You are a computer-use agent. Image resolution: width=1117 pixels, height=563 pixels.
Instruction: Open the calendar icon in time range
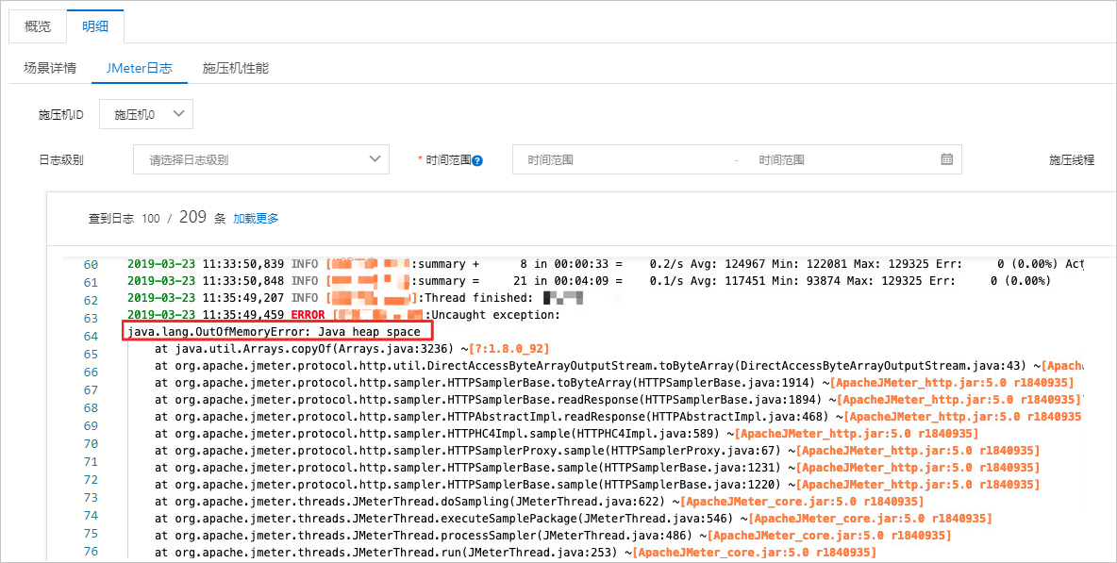(x=947, y=159)
